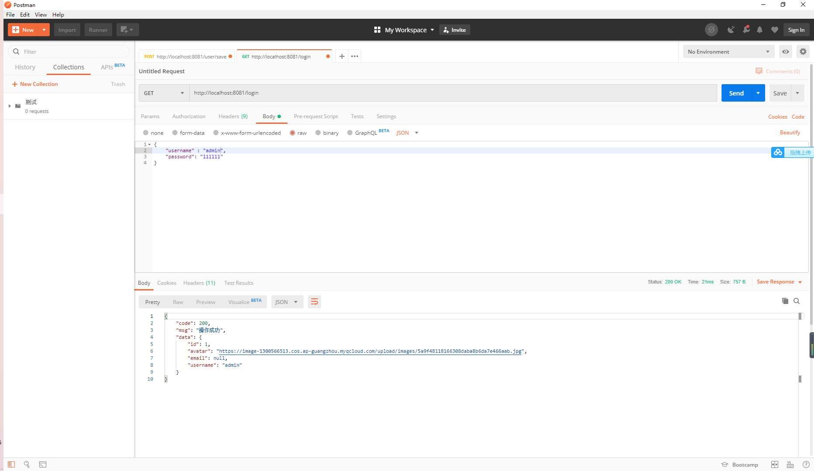Click the sidebar Filter search field
Viewport: 814px width, 471px height.
click(x=69, y=51)
